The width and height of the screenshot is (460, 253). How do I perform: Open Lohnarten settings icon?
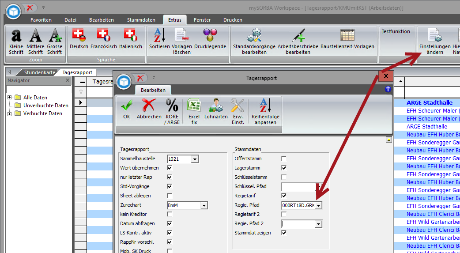point(216,106)
